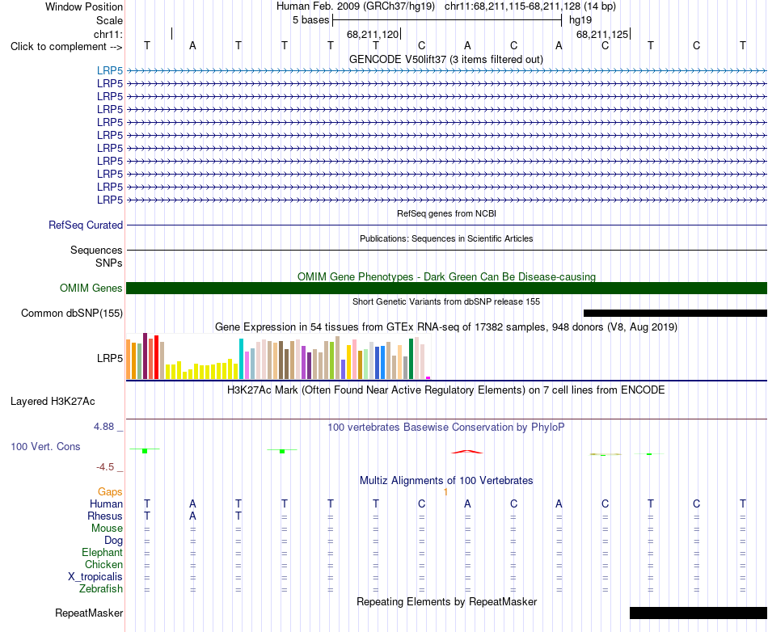Open the OMIM Gene Phenotypes track title
The height and width of the screenshot is (632, 768).
click(446, 276)
